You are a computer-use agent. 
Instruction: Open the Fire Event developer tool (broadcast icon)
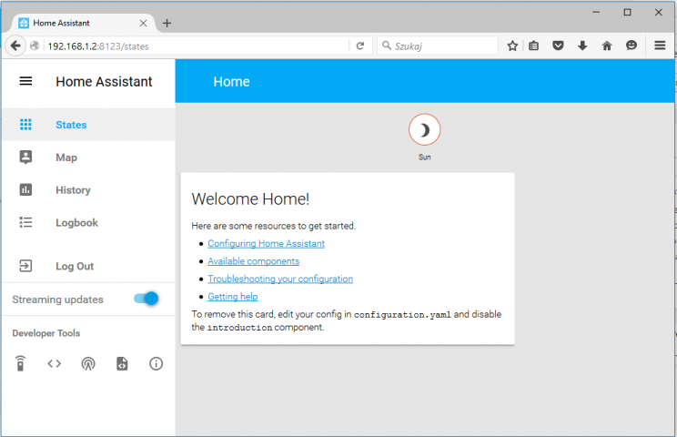(x=88, y=364)
